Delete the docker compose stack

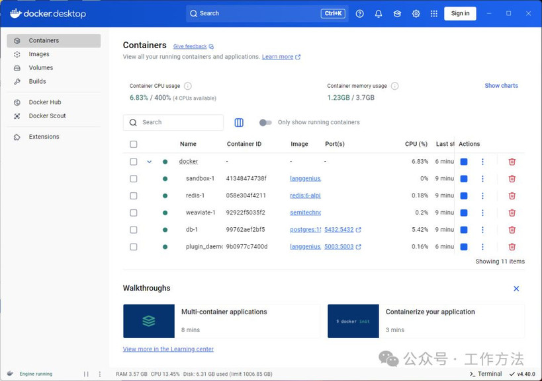click(512, 162)
